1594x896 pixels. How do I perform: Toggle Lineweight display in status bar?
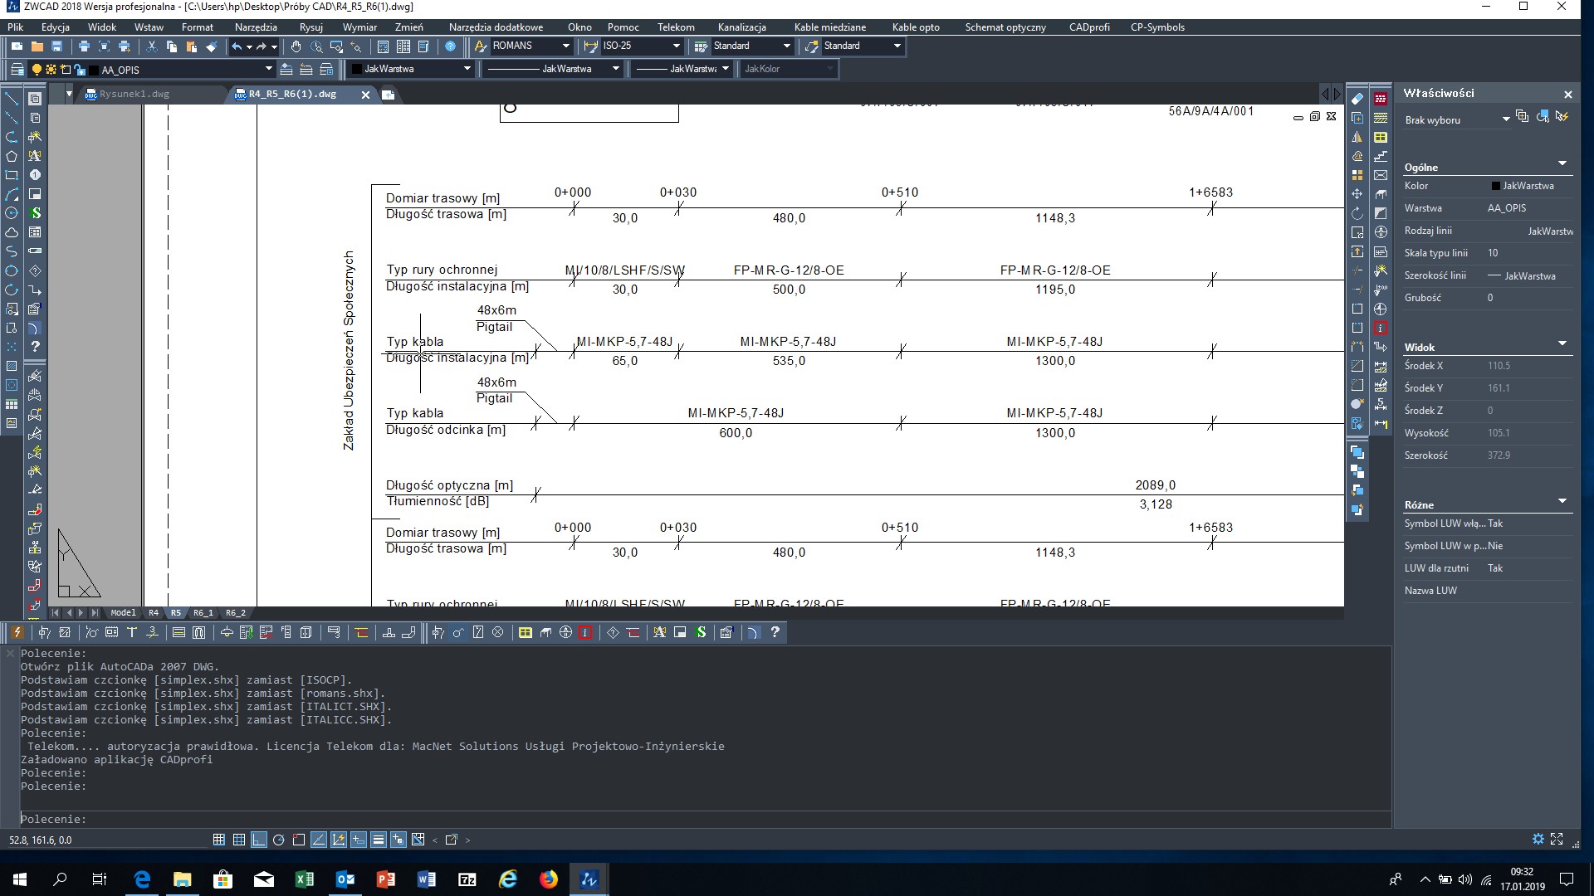pos(379,840)
